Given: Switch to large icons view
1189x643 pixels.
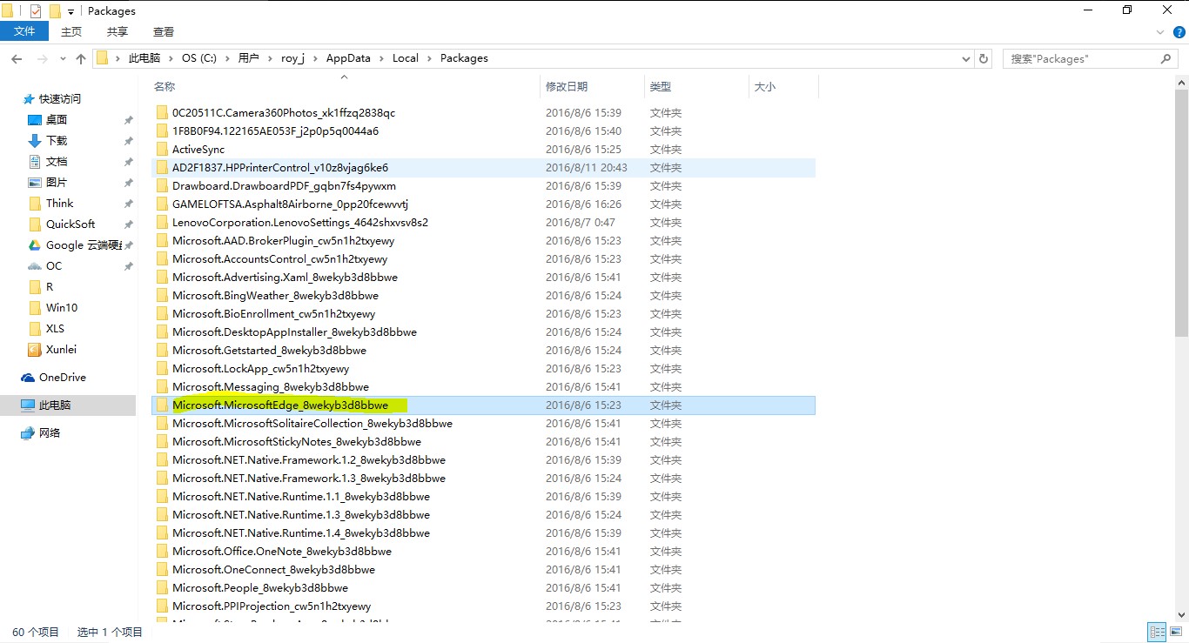Looking at the screenshot, I should 1176,633.
